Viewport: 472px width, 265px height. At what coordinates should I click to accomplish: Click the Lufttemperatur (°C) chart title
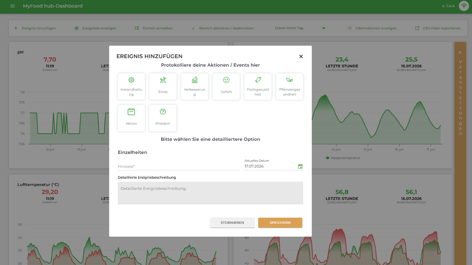[38, 185]
